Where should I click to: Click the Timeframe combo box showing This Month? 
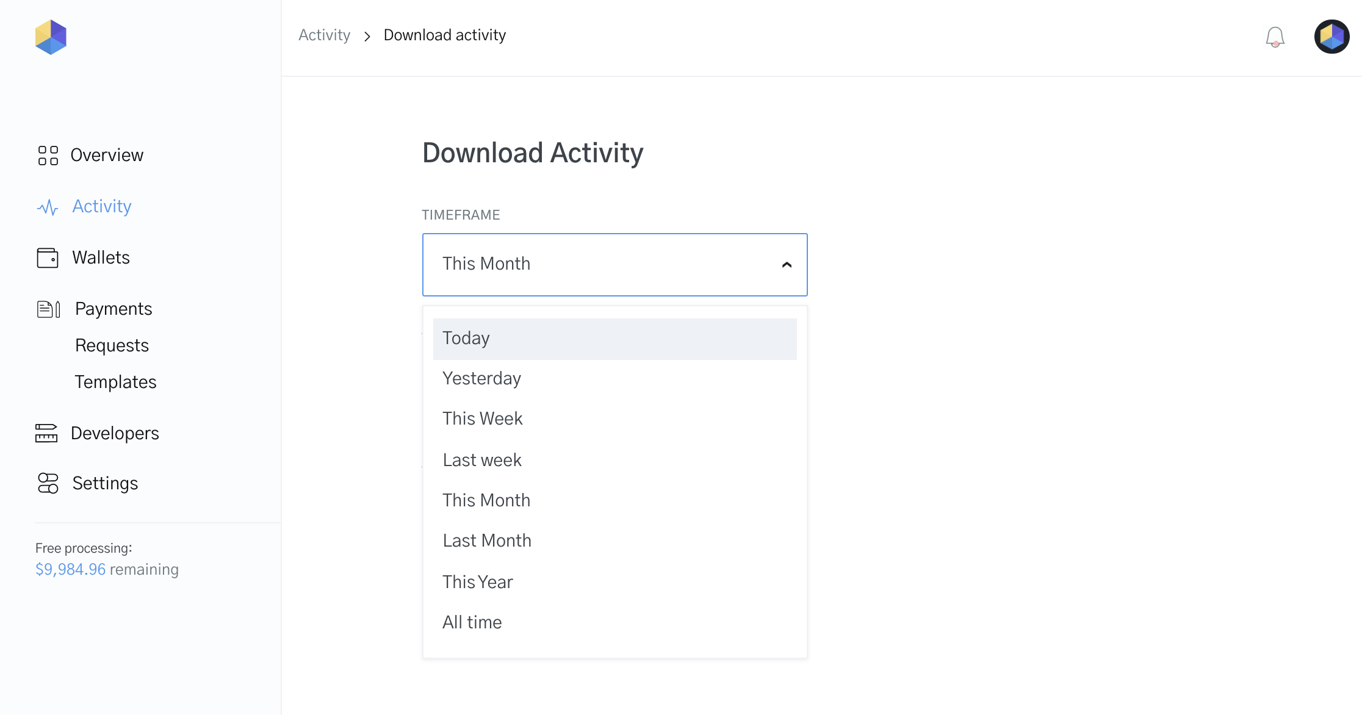click(614, 265)
